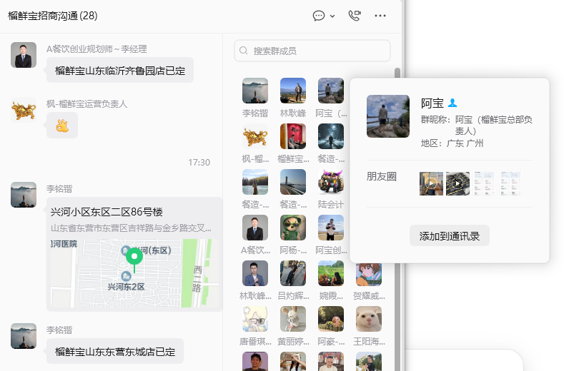Open member 陆会计 avatar
The height and width of the screenshot is (371, 564).
click(x=330, y=182)
